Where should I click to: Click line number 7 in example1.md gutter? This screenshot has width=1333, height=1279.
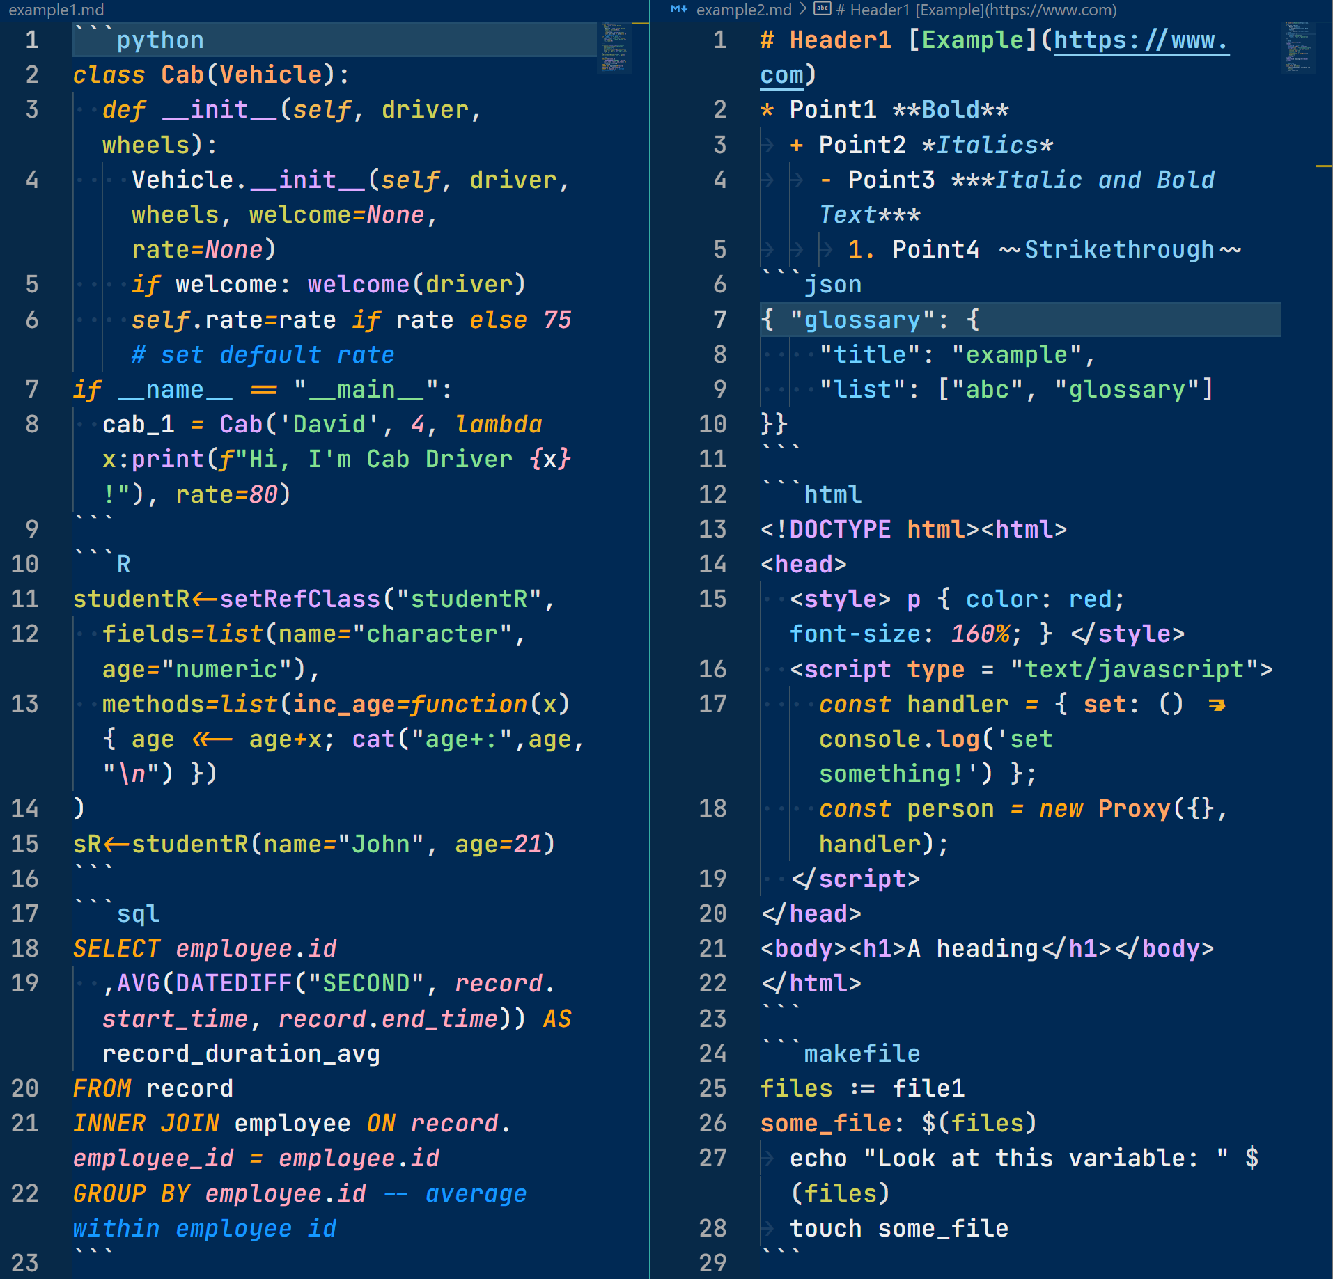pos(32,389)
